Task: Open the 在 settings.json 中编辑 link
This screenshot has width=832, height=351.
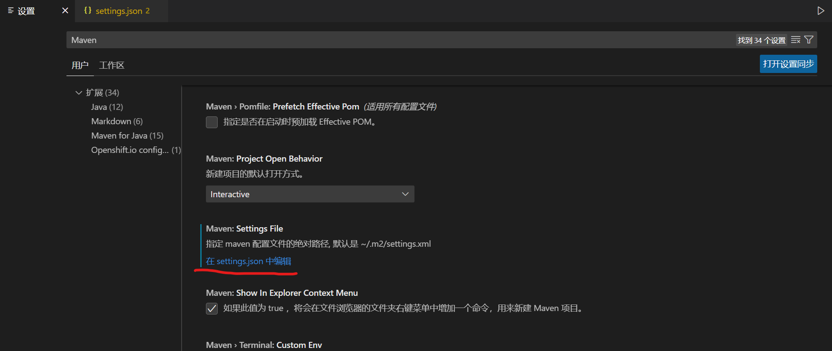Action: pyautogui.click(x=249, y=261)
